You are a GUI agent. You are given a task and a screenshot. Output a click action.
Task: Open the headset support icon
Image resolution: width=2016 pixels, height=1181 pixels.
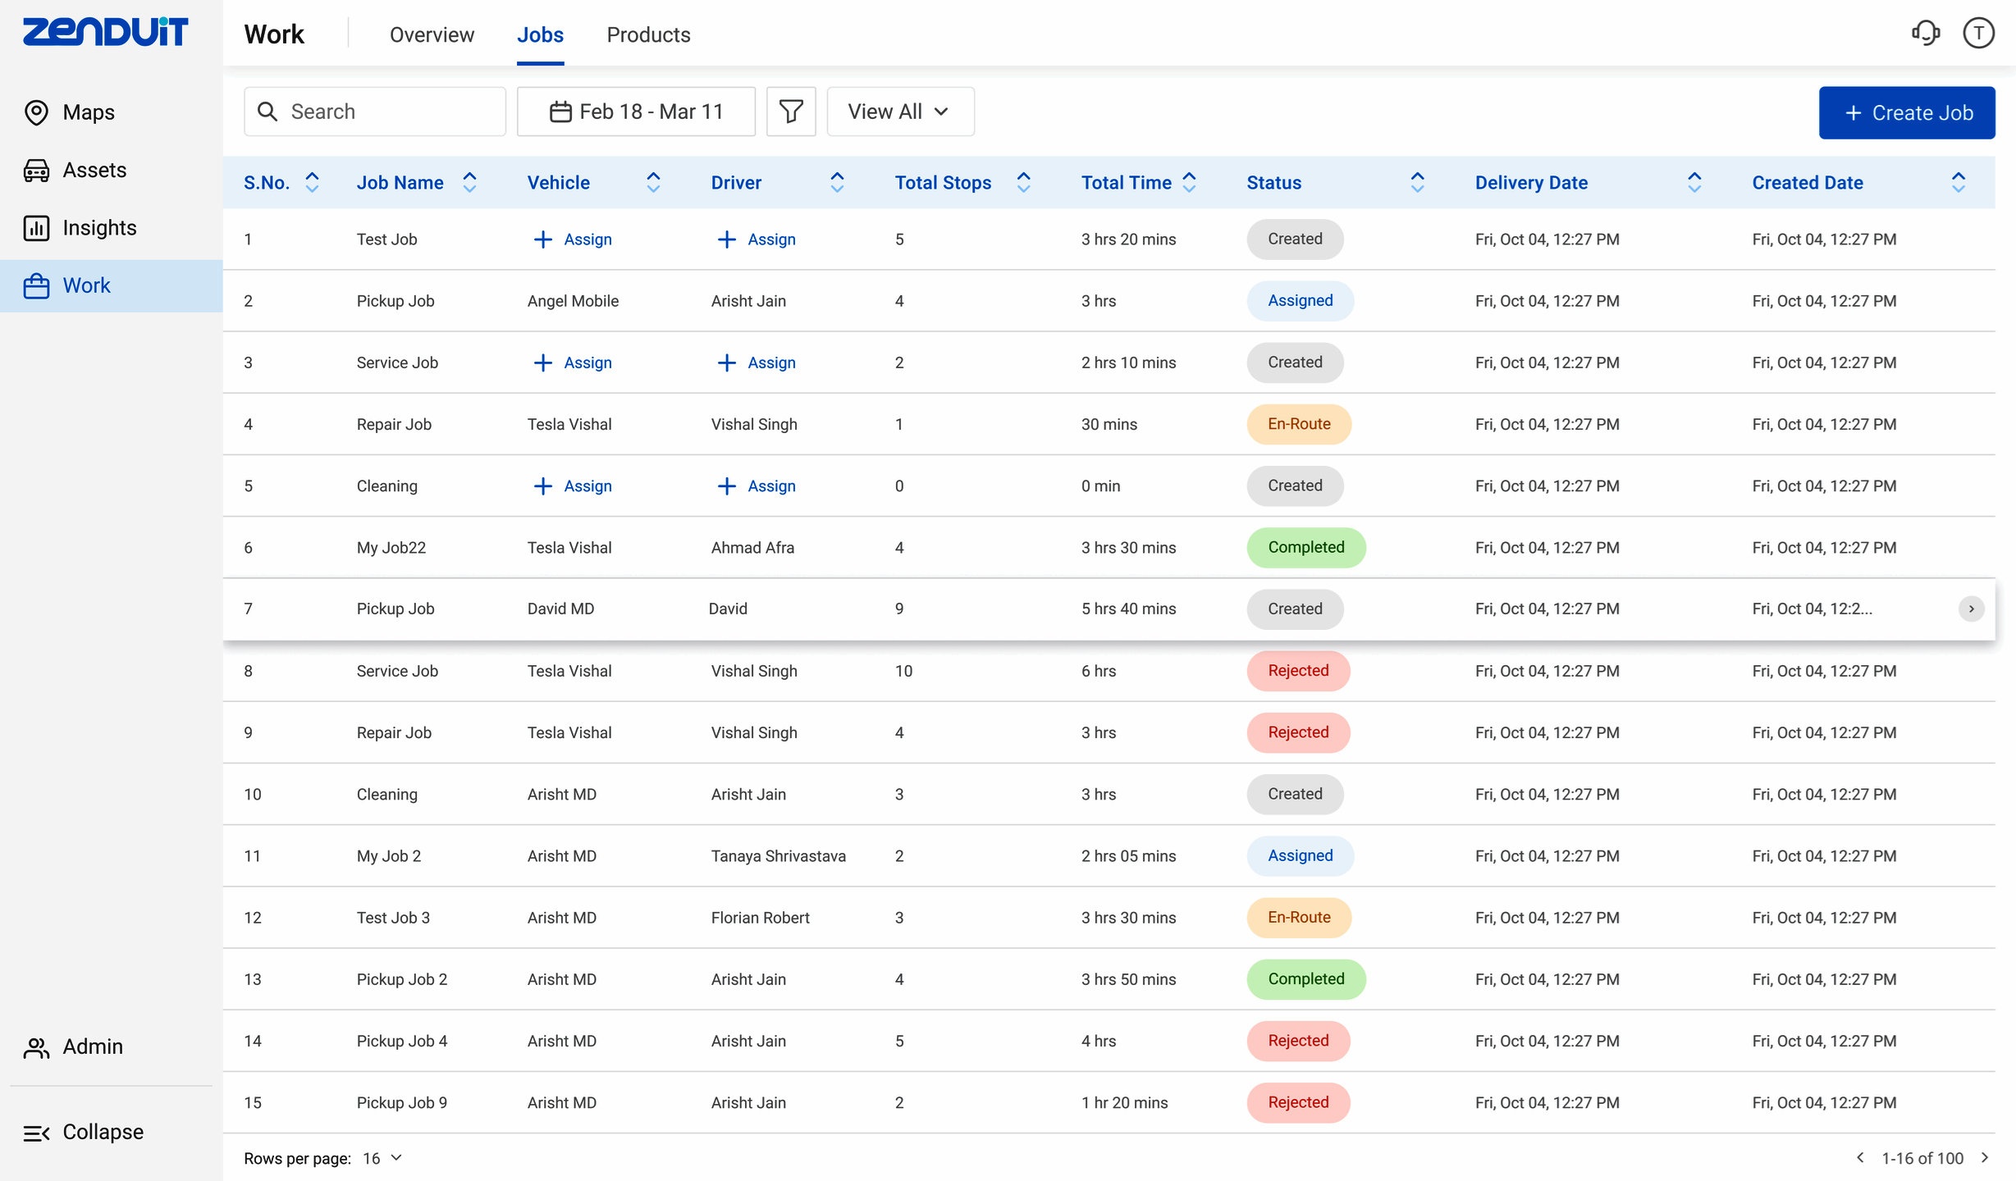1925,34
